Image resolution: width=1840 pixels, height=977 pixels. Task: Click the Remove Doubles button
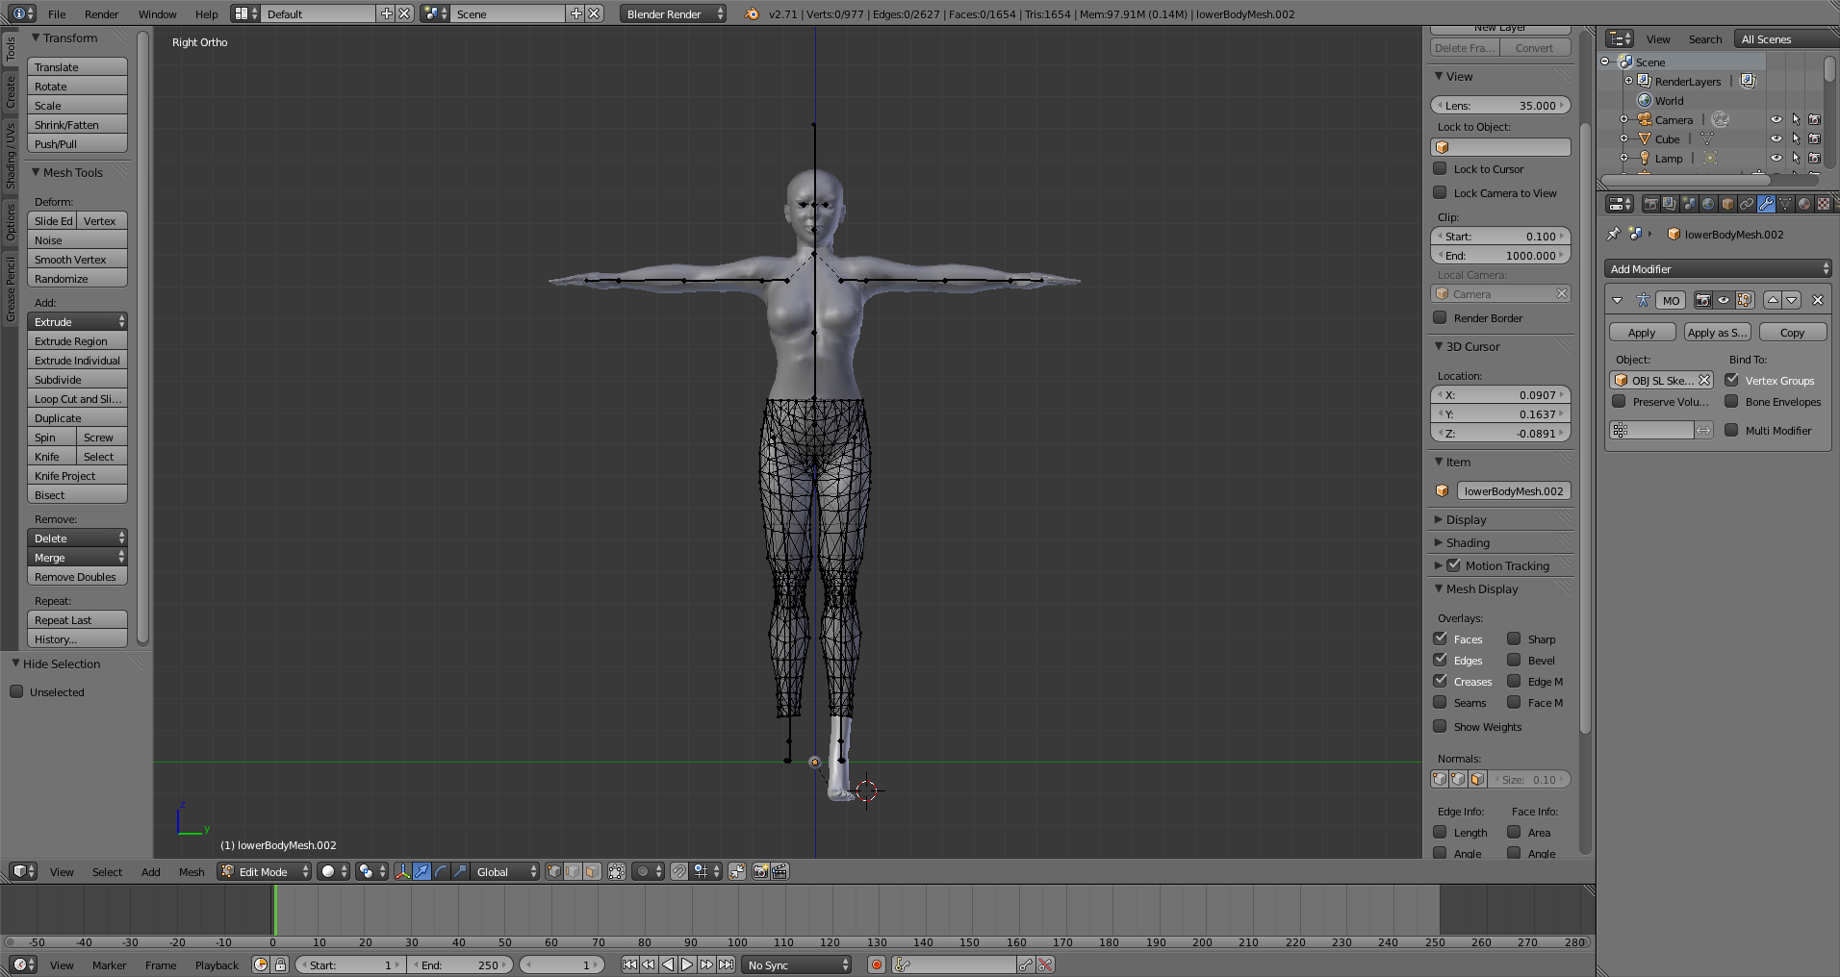pyautogui.click(x=77, y=576)
